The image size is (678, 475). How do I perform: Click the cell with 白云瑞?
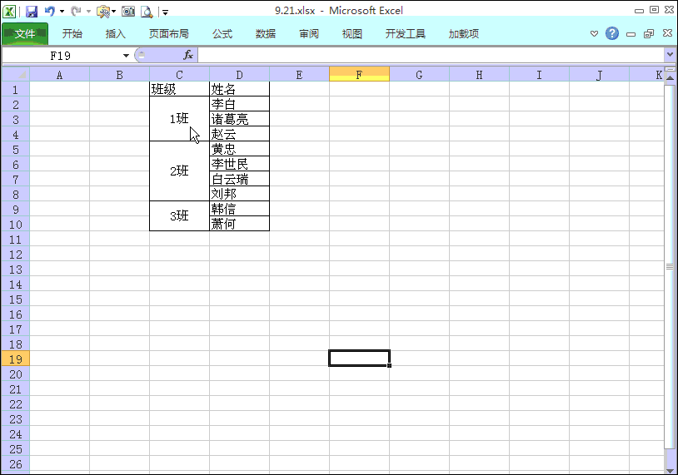(239, 179)
